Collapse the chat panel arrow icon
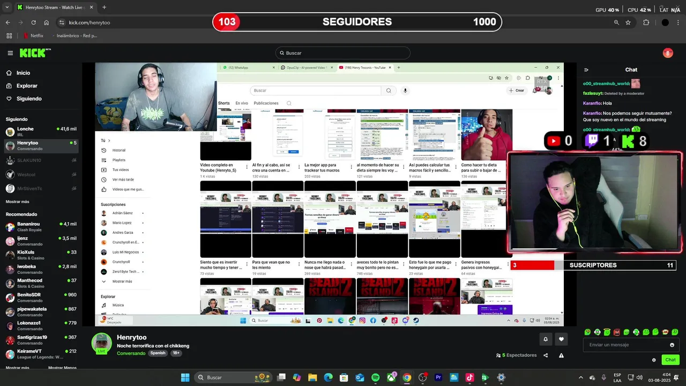The image size is (686, 386). (x=586, y=70)
